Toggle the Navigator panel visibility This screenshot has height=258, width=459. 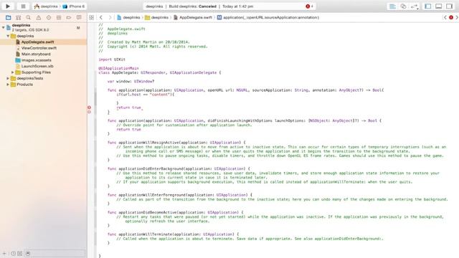click(427, 6)
